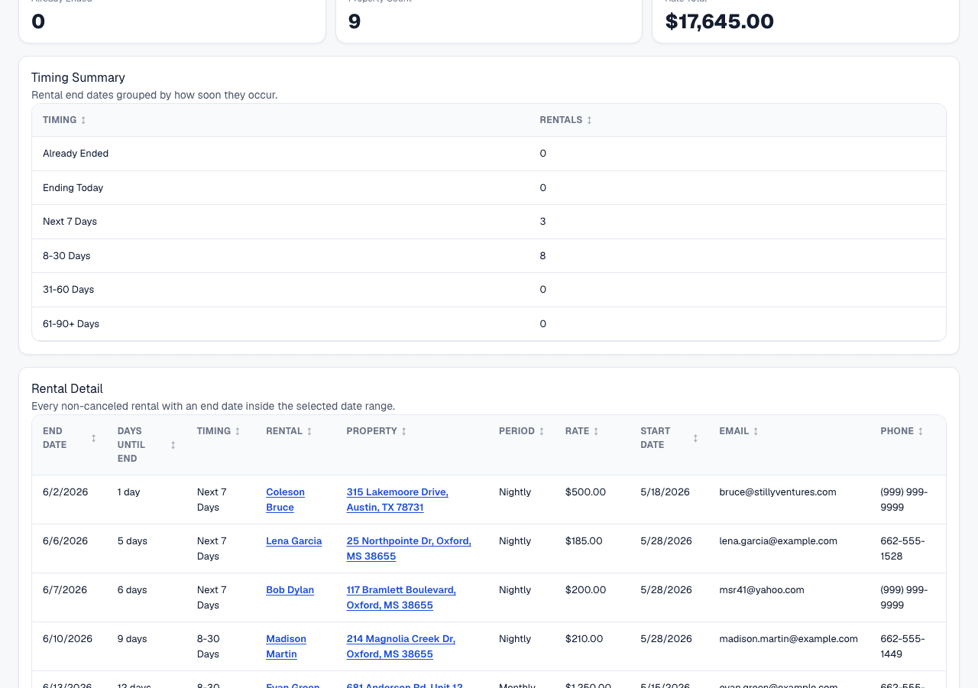The width and height of the screenshot is (978, 688).
Task: Click the sort arrows beside the Rentals header
Action: coord(589,120)
